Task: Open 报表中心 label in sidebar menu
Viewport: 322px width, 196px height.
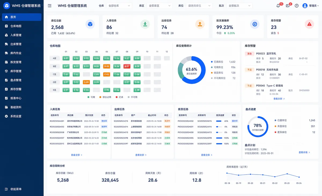Action: pos(16,98)
